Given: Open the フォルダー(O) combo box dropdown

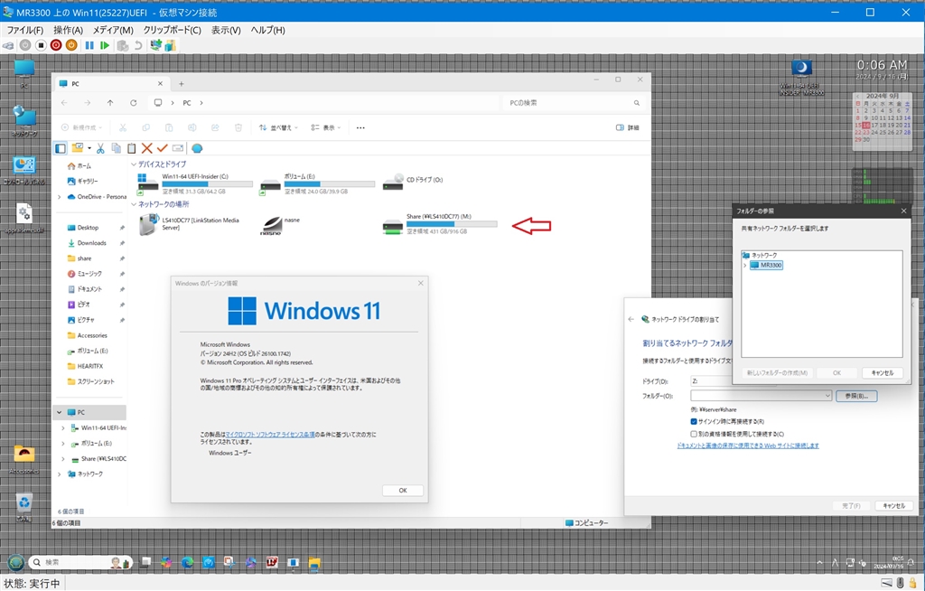Looking at the screenshot, I should click(x=827, y=396).
